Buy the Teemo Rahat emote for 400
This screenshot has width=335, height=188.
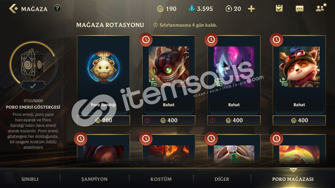pos(299,120)
